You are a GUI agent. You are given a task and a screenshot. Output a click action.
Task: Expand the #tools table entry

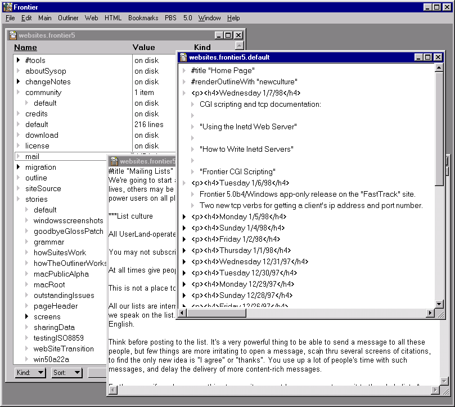click(19, 60)
